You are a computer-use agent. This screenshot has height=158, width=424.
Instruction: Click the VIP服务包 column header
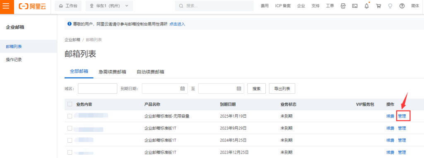pyautogui.click(x=365, y=104)
